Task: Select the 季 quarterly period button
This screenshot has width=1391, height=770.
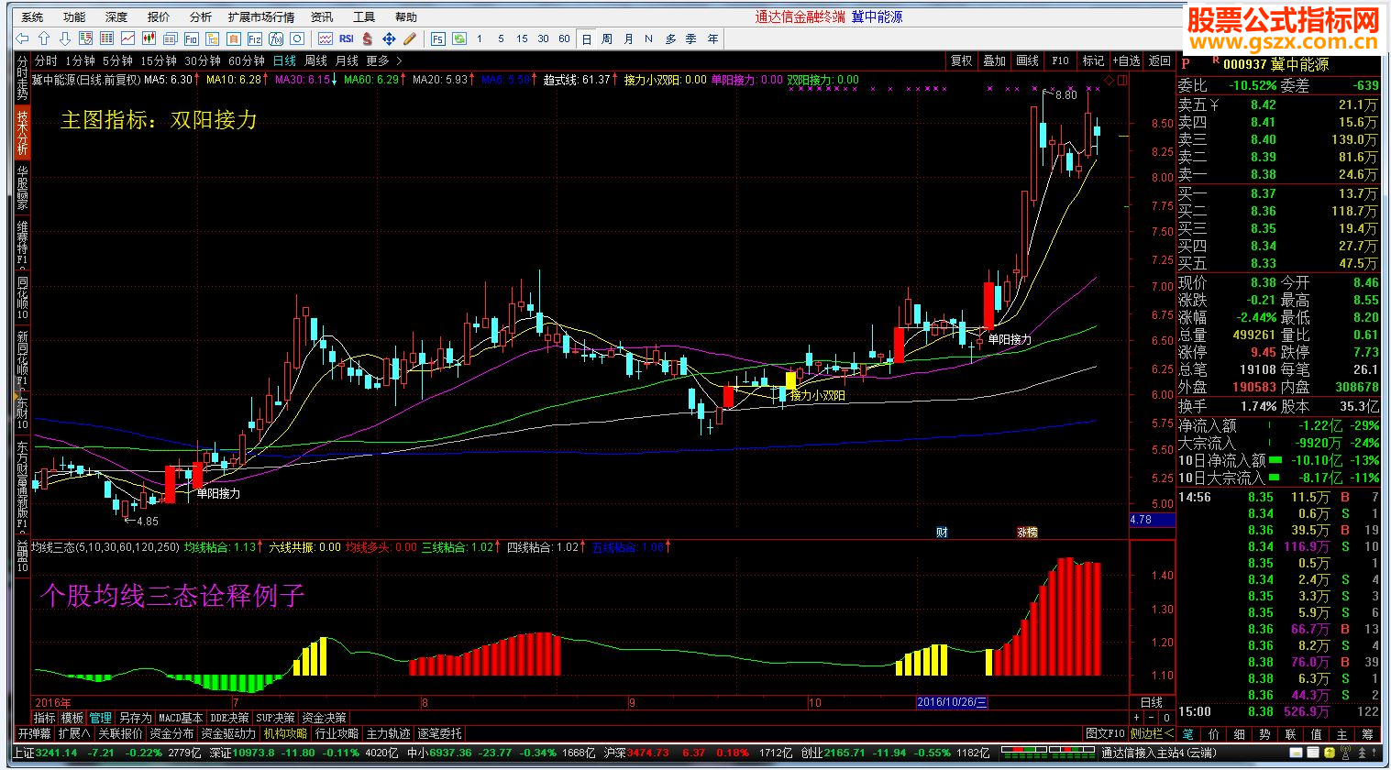Action: click(x=690, y=38)
